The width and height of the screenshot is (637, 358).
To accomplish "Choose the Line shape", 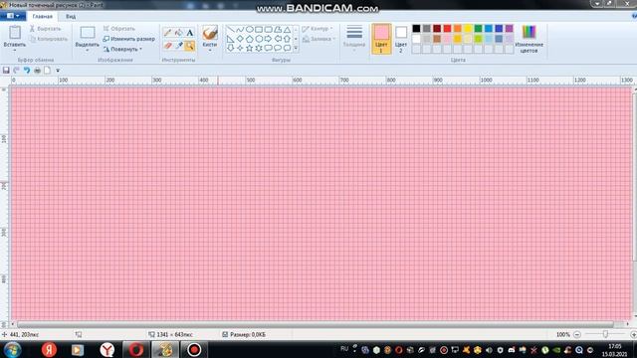I will (230, 29).
